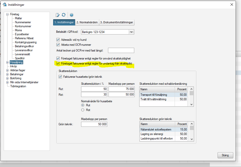
Task: Disable Fakturerar husarbete/grön teknik checkbox
Action: [60, 77]
